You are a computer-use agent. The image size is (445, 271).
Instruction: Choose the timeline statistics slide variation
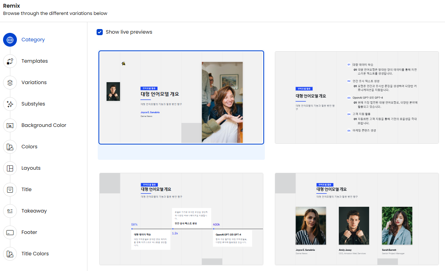point(181,219)
